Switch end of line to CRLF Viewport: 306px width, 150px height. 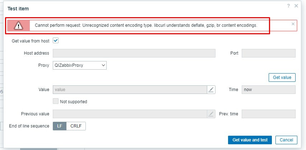[x=76, y=126]
